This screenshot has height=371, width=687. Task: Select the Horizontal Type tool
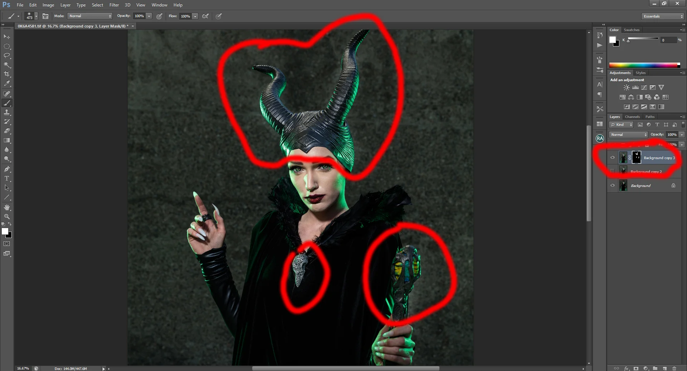[7, 178]
